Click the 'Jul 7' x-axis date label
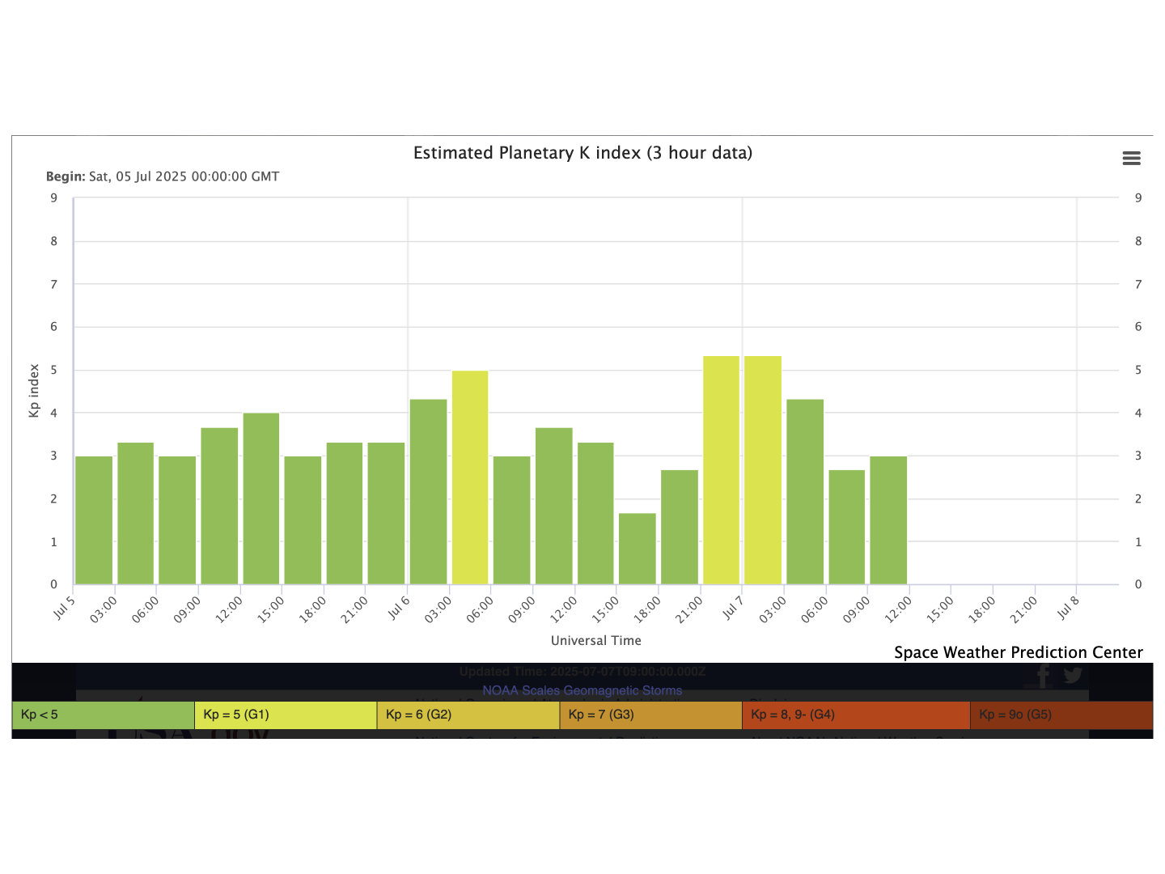Screen dimensions: 1165x874 point(733,607)
